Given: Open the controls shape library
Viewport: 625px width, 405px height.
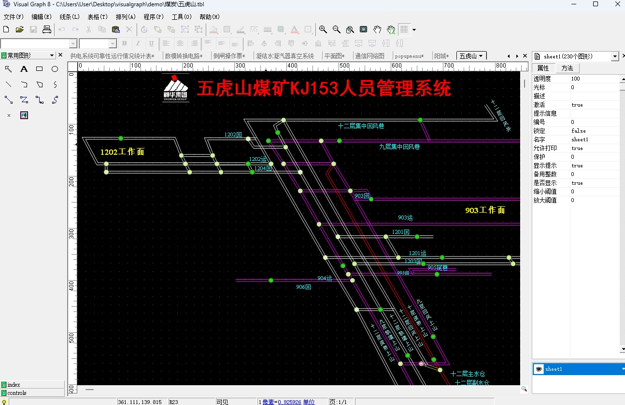Looking at the screenshot, I should pos(32,392).
